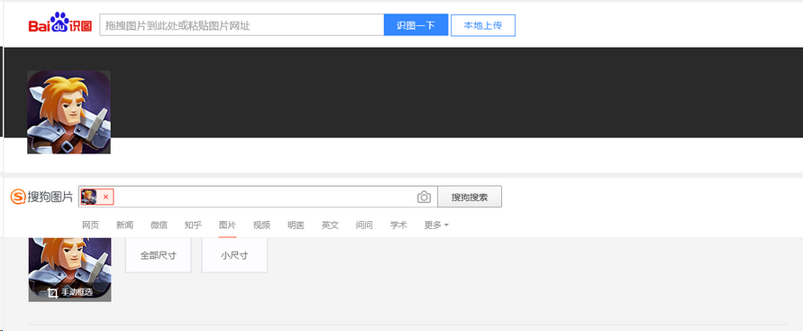Image resolution: width=803 pixels, height=331 pixels.
Task: Switch to the 微信 tab
Action: pos(159,225)
